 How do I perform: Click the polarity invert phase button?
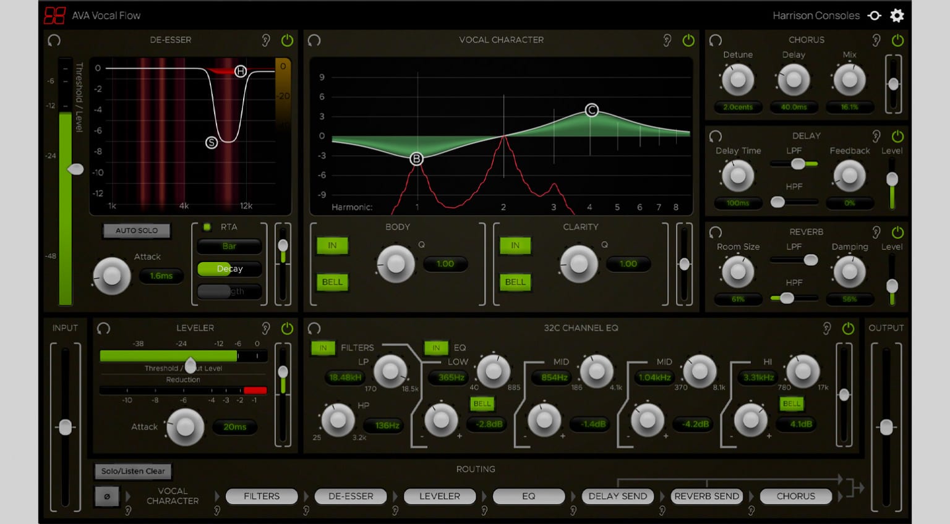point(106,496)
